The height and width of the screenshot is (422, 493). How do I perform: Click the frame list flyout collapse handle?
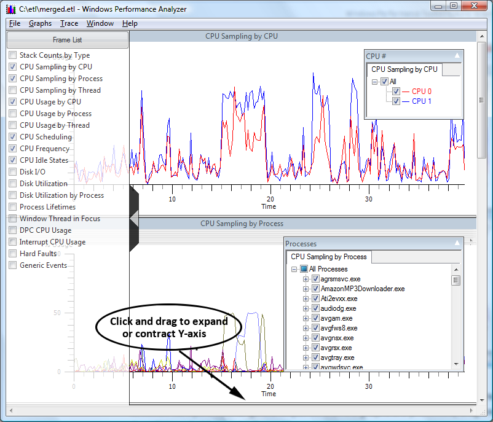pyautogui.click(x=134, y=219)
